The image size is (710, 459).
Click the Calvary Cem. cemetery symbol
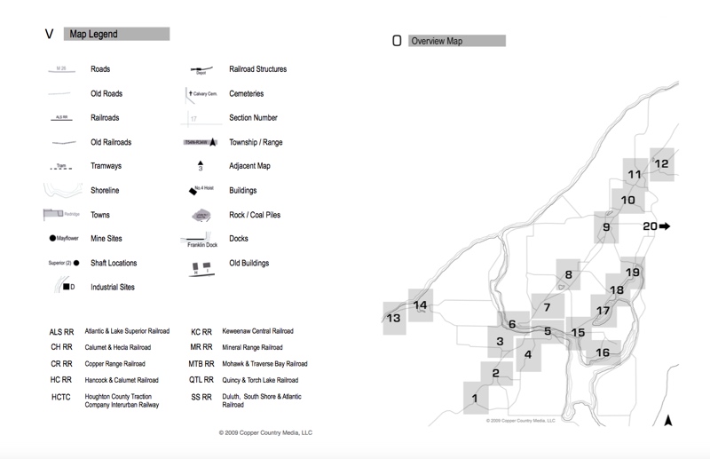point(201,94)
